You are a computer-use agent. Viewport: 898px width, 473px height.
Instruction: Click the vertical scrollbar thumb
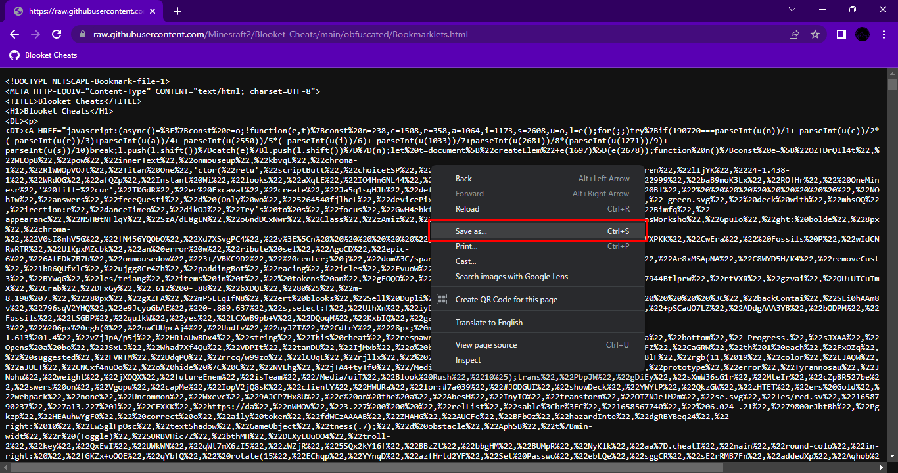[x=892, y=85]
